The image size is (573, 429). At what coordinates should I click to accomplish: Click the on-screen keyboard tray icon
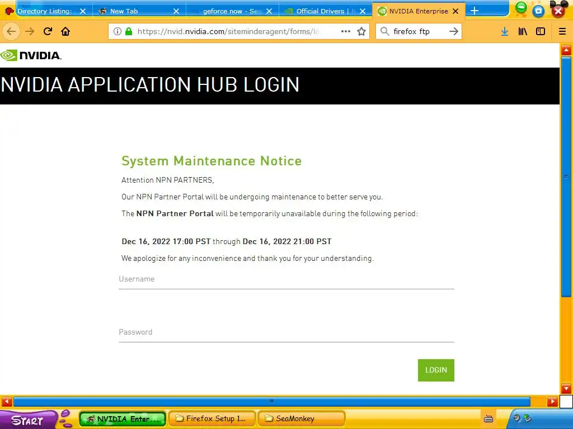coord(488,419)
